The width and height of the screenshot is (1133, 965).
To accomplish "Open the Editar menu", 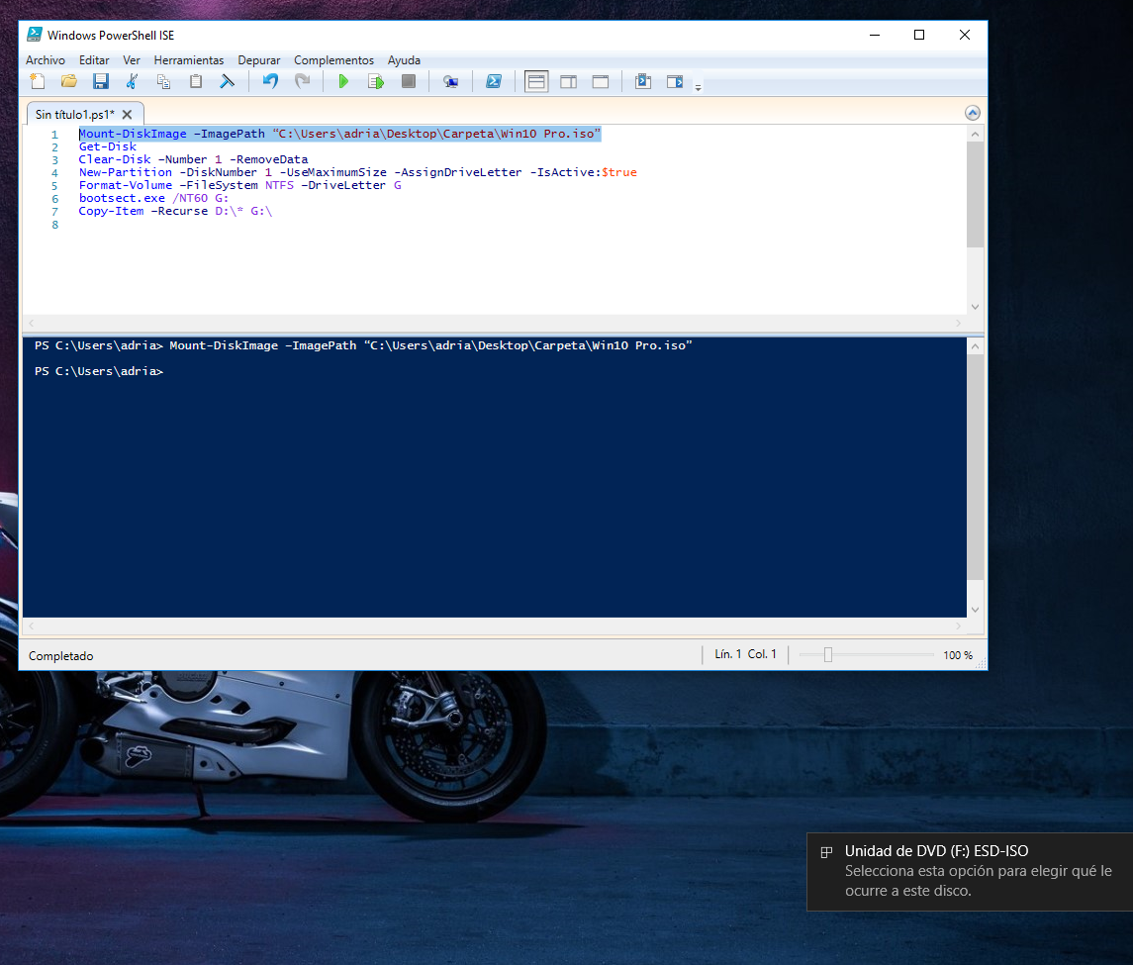I will pyautogui.click(x=94, y=60).
